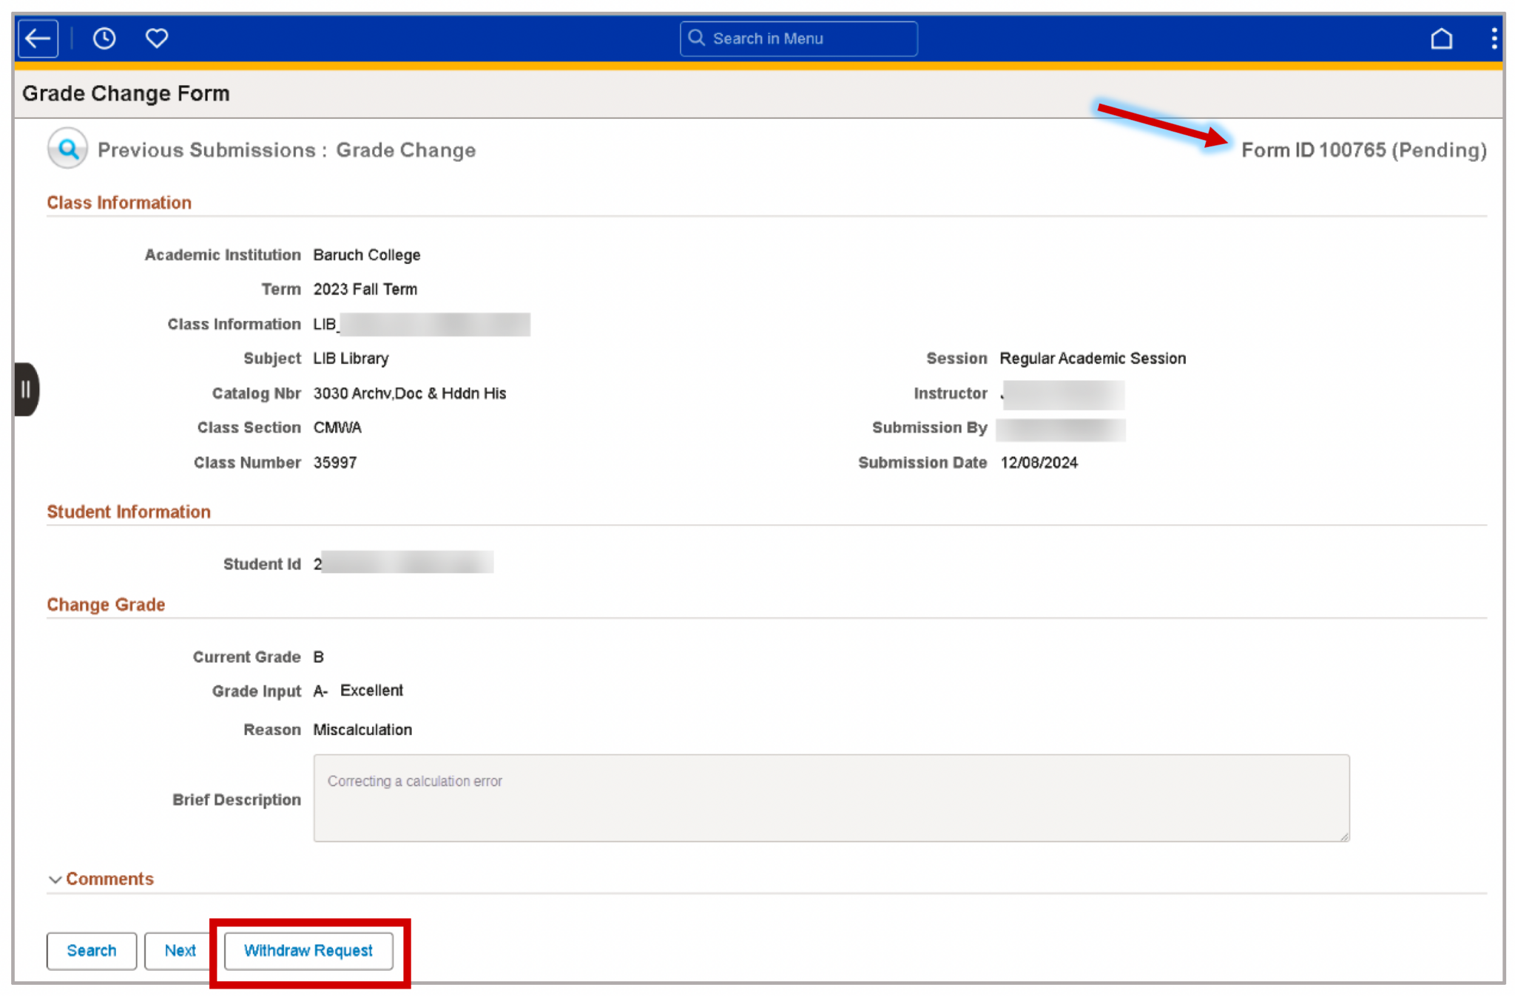
Task: Click the magnifier search icon in menu bar
Action: coord(696,38)
